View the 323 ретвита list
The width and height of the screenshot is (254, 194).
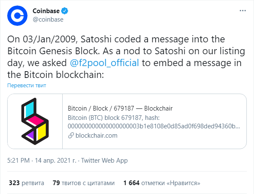(26, 183)
